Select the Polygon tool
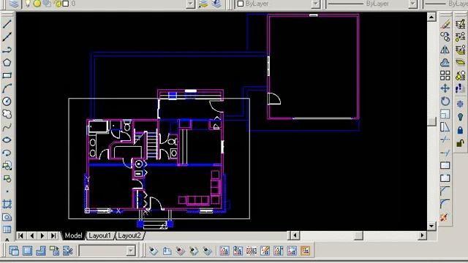This screenshot has width=468, height=263. click(x=7, y=63)
